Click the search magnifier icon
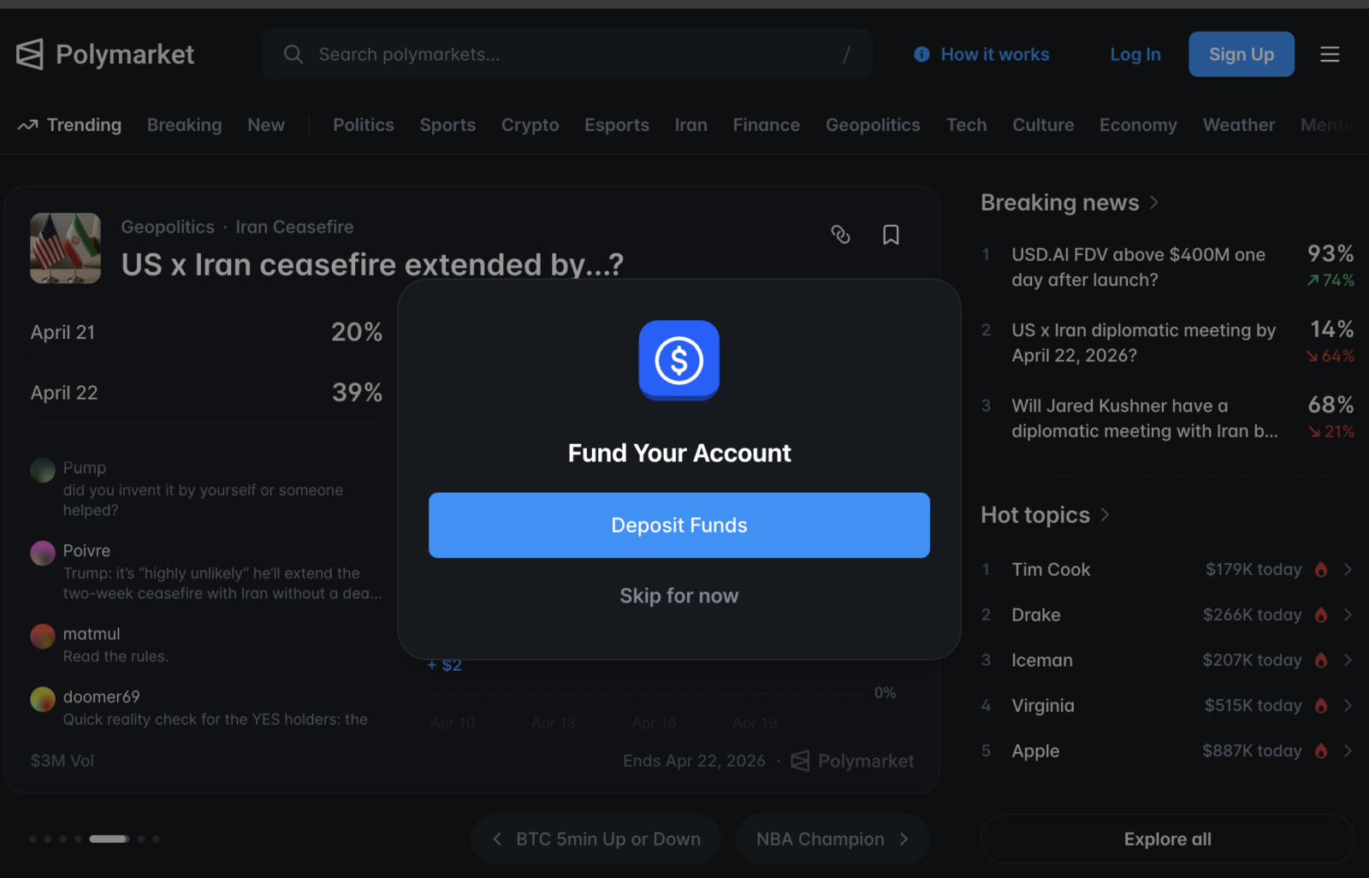 tap(293, 55)
